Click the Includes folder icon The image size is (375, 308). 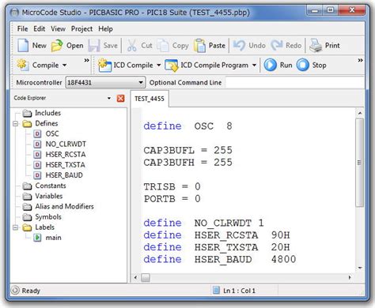(27, 113)
